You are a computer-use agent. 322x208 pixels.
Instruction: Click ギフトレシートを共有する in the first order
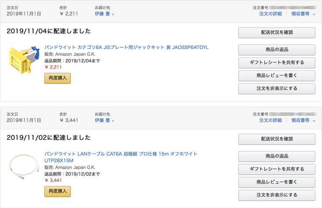(x=276, y=63)
